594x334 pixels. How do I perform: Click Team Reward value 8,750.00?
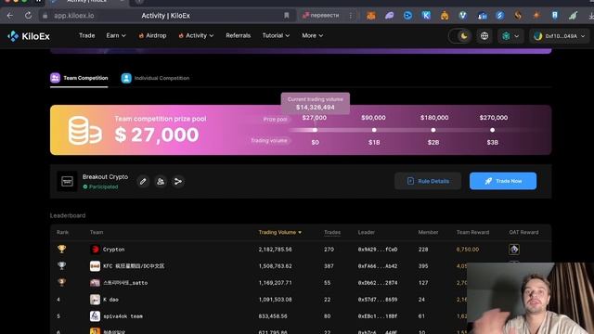coord(468,250)
